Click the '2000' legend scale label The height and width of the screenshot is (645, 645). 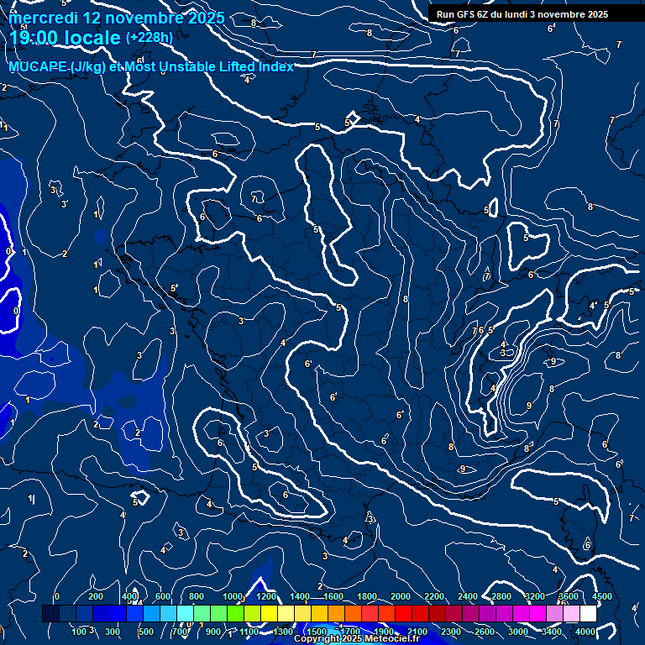tap(401, 596)
